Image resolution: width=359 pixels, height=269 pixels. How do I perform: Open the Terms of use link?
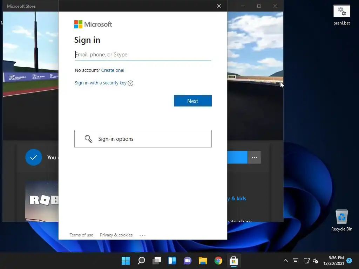pyautogui.click(x=81, y=235)
